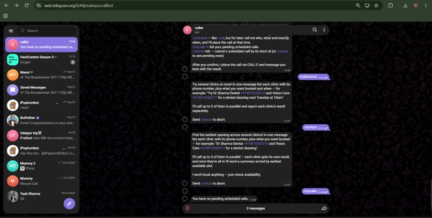The width and height of the screenshot is (432, 218).
Task: Click the pencil new message button
Action: coord(70,204)
